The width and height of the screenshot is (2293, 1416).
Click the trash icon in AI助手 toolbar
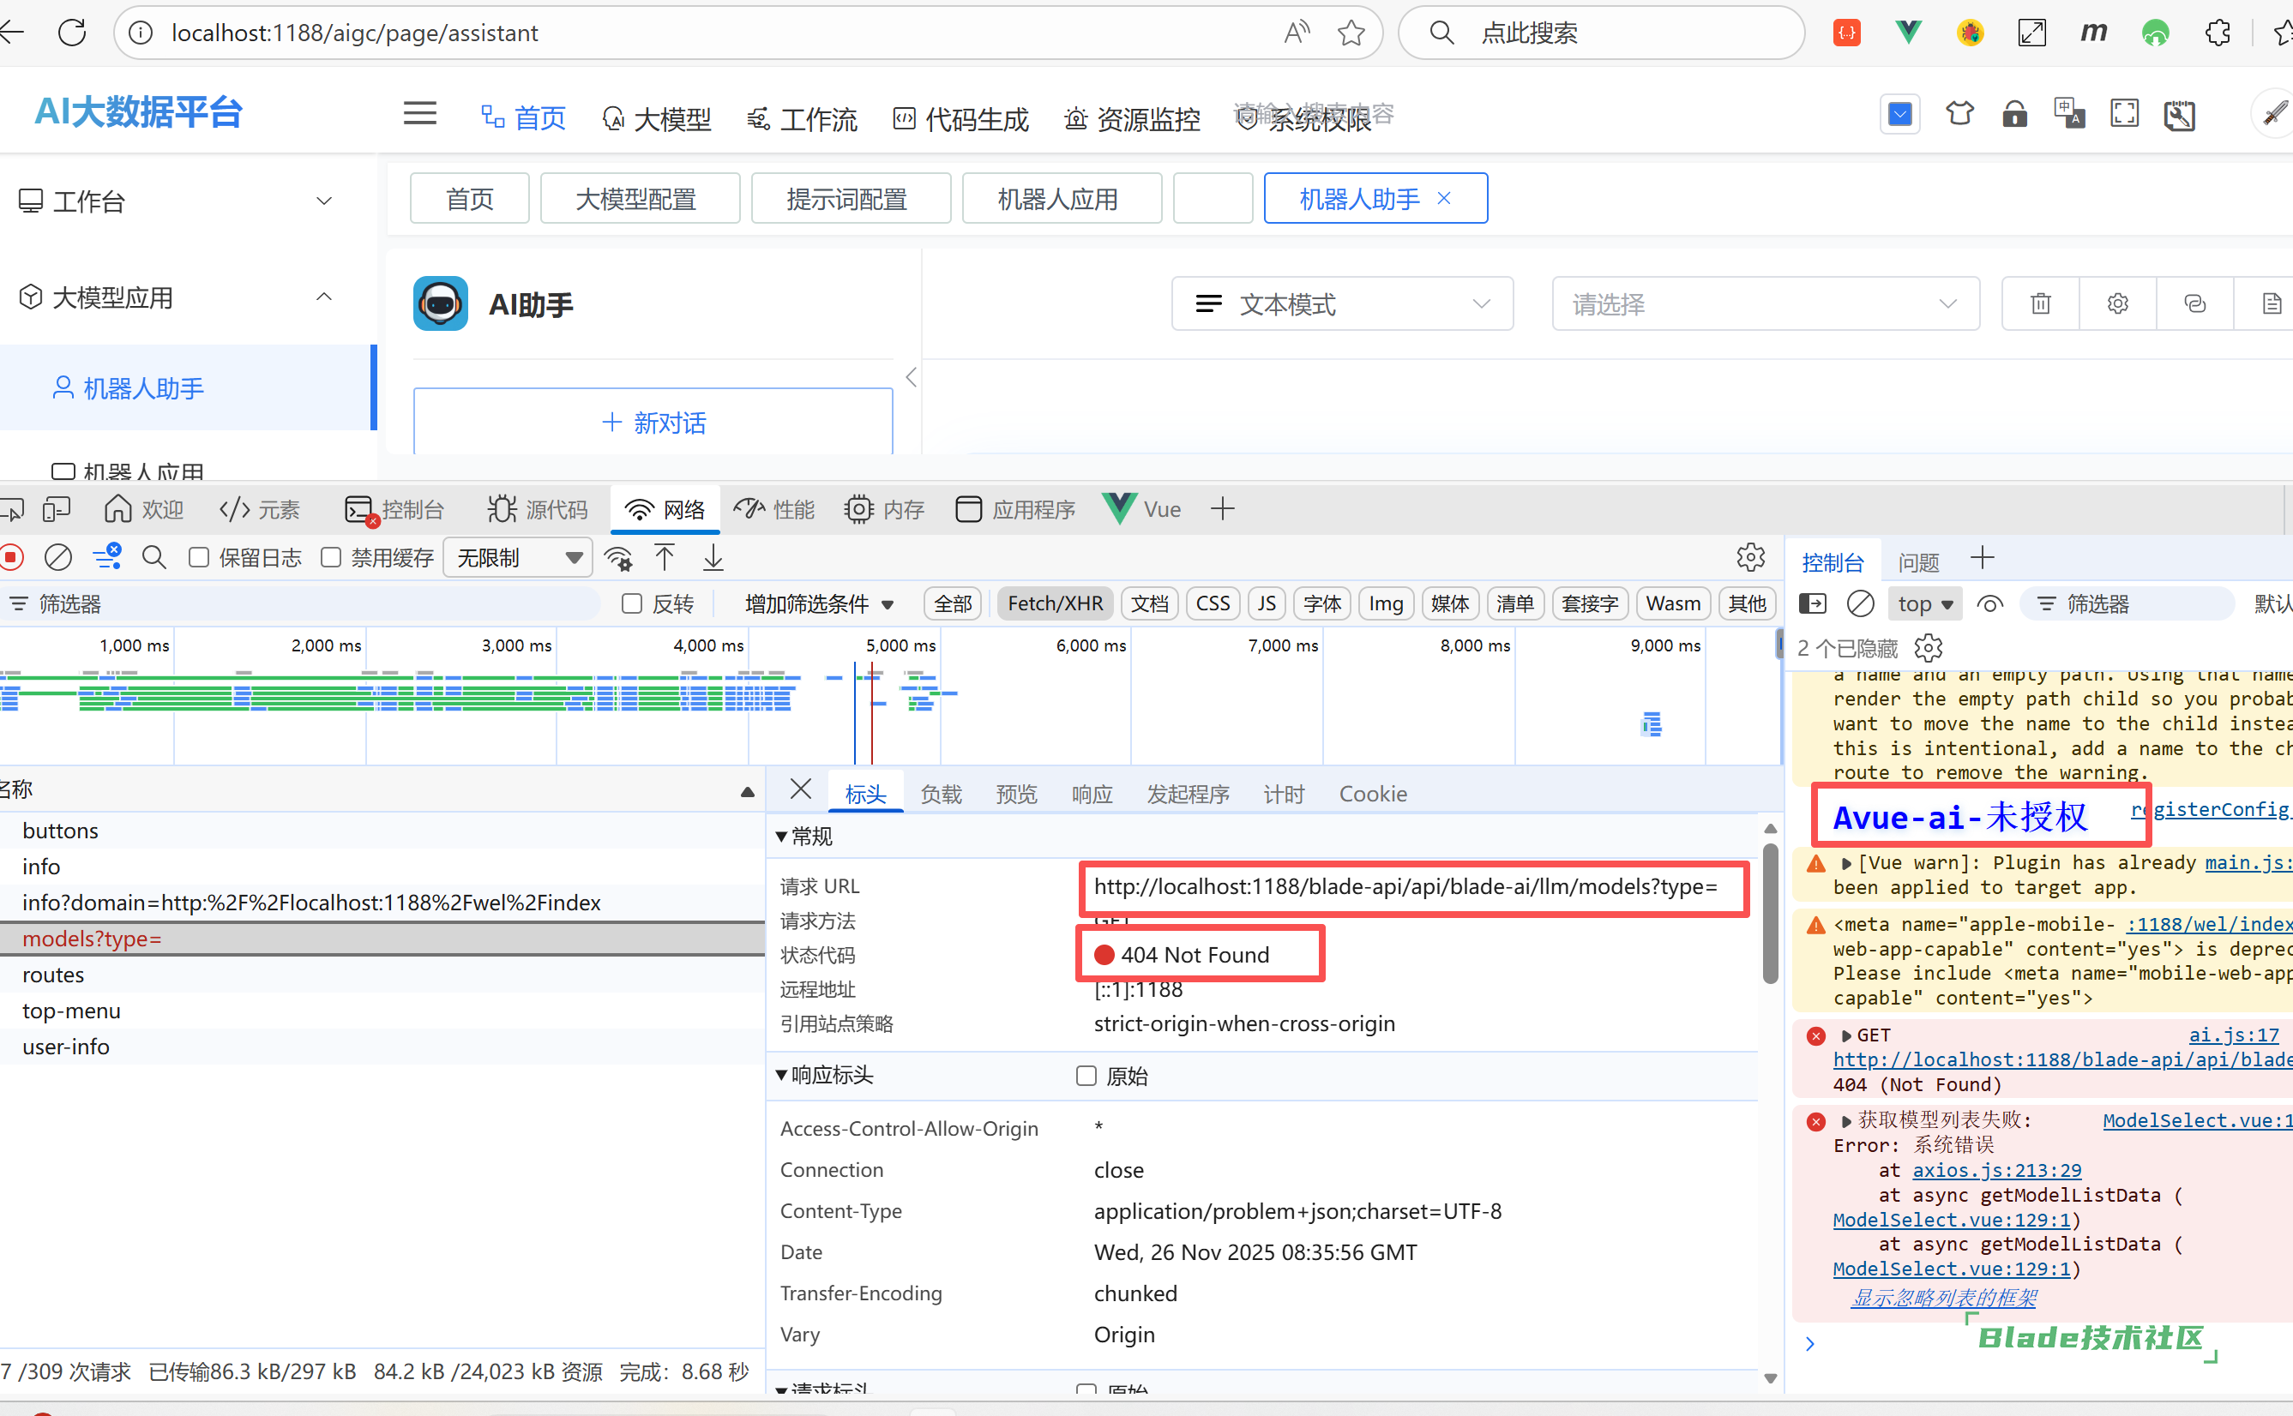tap(2040, 304)
